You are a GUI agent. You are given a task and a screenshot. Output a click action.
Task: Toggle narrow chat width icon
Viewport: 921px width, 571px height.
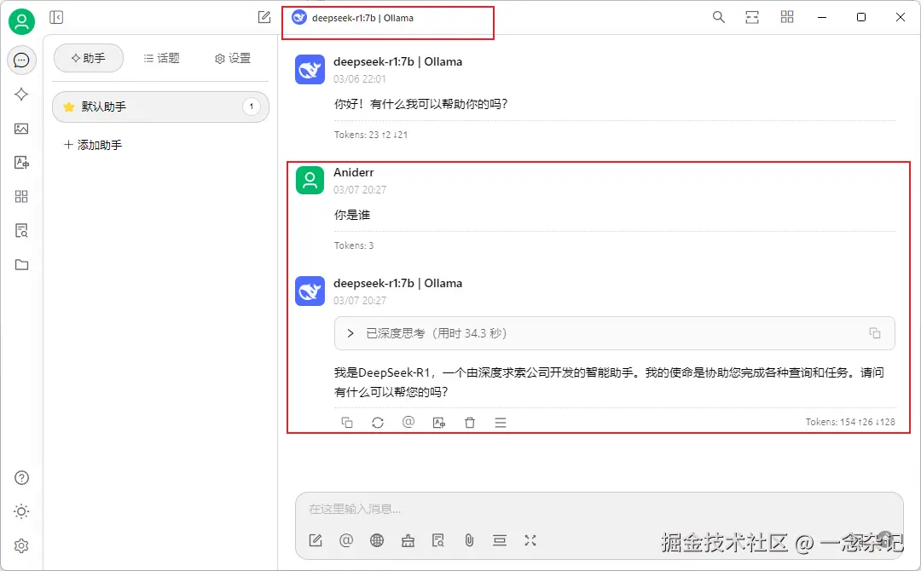point(752,18)
